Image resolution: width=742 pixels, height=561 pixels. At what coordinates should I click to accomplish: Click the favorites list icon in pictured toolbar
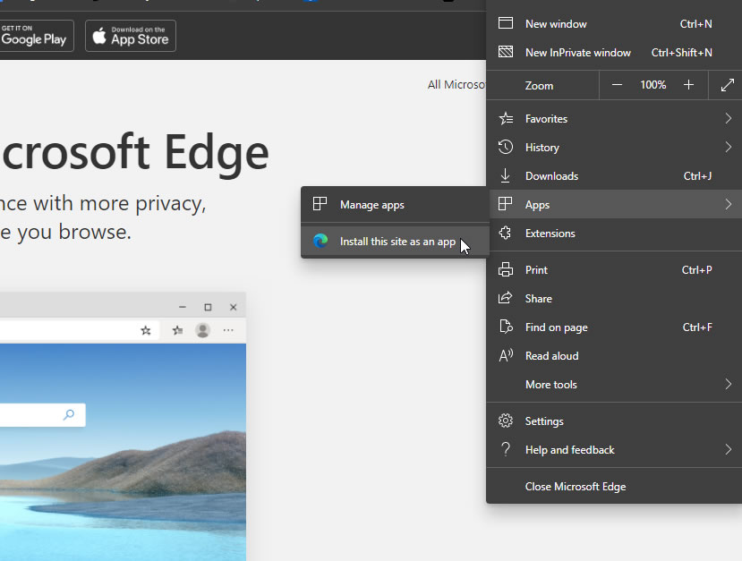pos(177,330)
